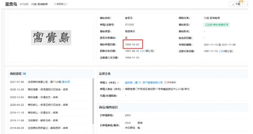Open applicant 盛悦晟(厦门)资产管理有限公司 link
The width and height of the screenshot is (253, 134).
pos(143,82)
